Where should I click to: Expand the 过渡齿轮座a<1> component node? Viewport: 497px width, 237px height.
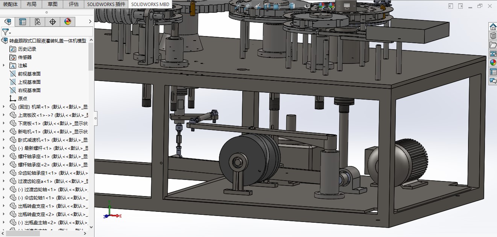[x=4, y=181]
